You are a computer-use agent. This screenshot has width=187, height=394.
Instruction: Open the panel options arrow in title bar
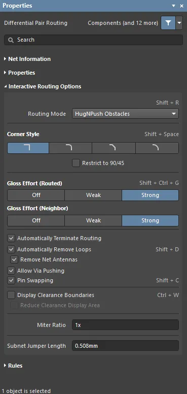click(173, 6)
